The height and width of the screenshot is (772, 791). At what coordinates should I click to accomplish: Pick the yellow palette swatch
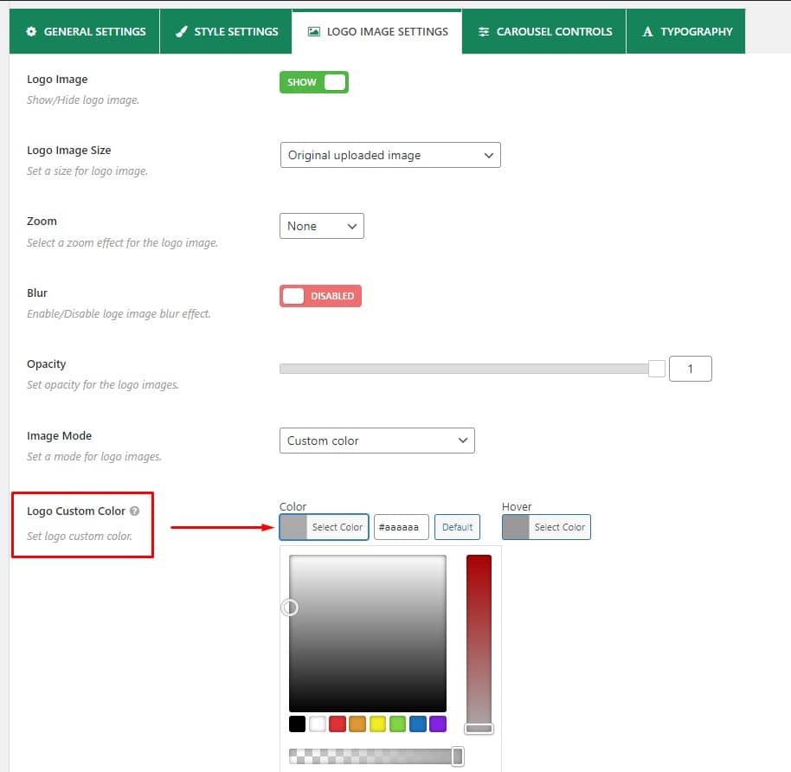pos(377,724)
